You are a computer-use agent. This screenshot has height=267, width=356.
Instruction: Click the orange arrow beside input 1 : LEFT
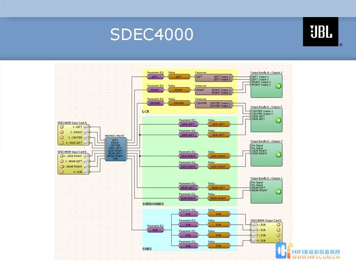point(62,127)
